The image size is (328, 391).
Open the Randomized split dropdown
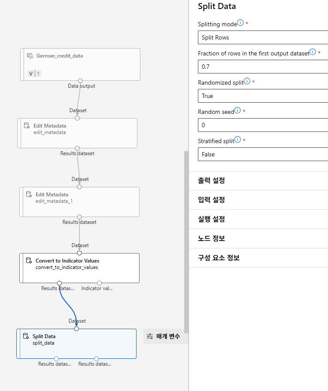coord(263,96)
